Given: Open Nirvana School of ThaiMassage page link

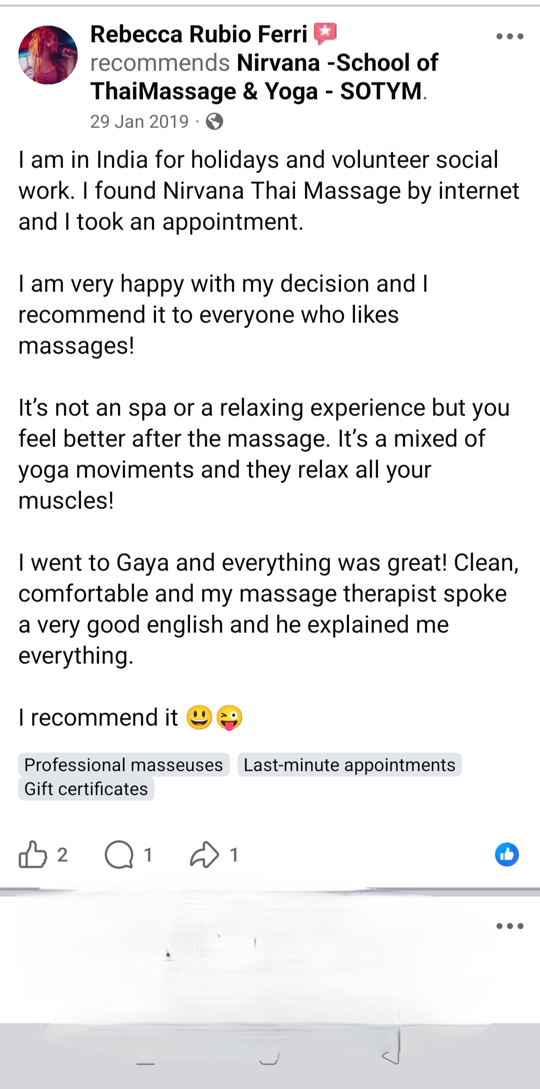Looking at the screenshot, I should [264, 77].
